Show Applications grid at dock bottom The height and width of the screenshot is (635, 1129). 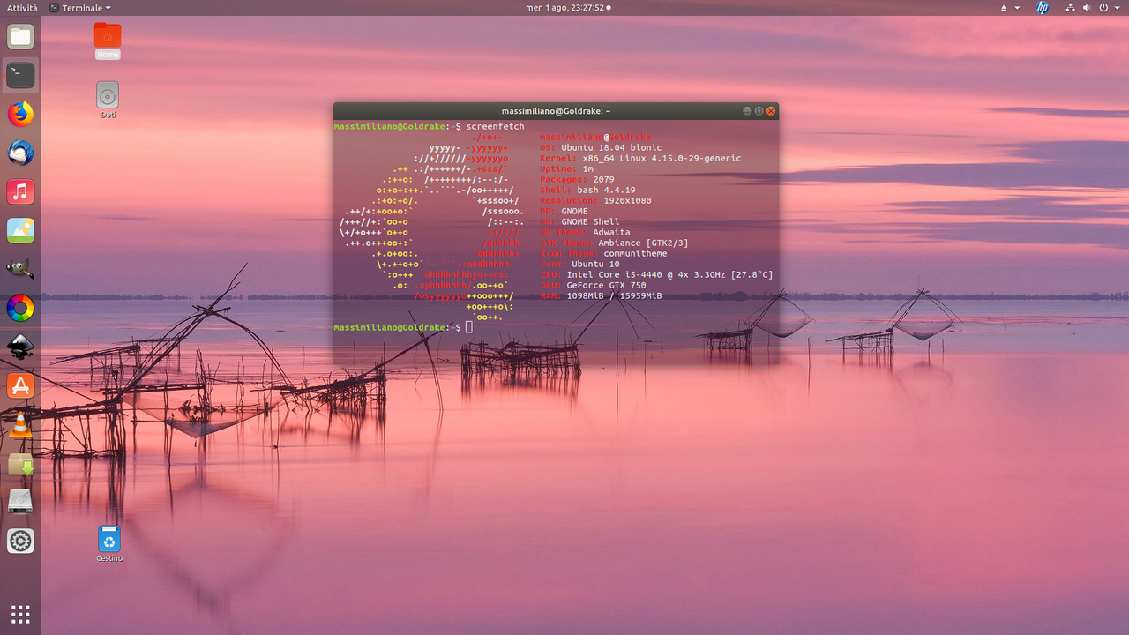coord(20,614)
